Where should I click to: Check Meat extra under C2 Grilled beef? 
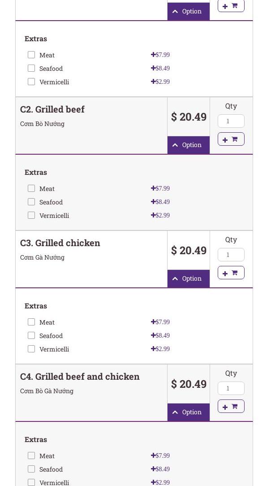(31, 188)
